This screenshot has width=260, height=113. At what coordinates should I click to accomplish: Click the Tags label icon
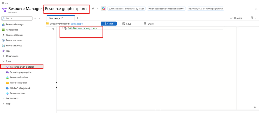[x=3, y=51]
